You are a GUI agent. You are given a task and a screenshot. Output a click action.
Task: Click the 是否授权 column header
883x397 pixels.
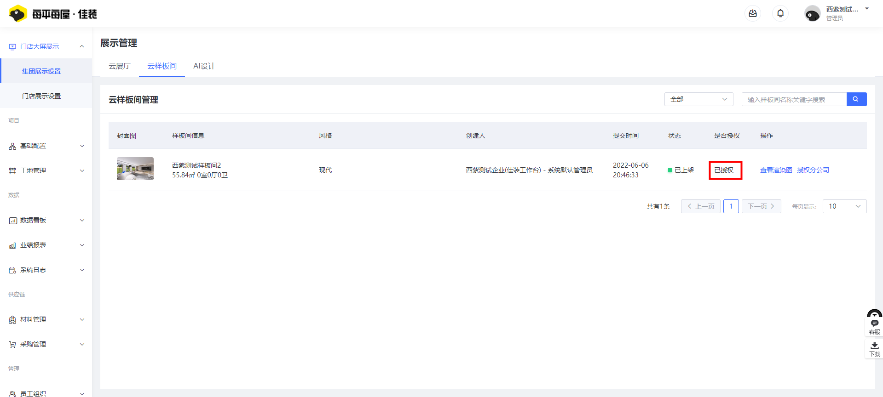[727, 136]
